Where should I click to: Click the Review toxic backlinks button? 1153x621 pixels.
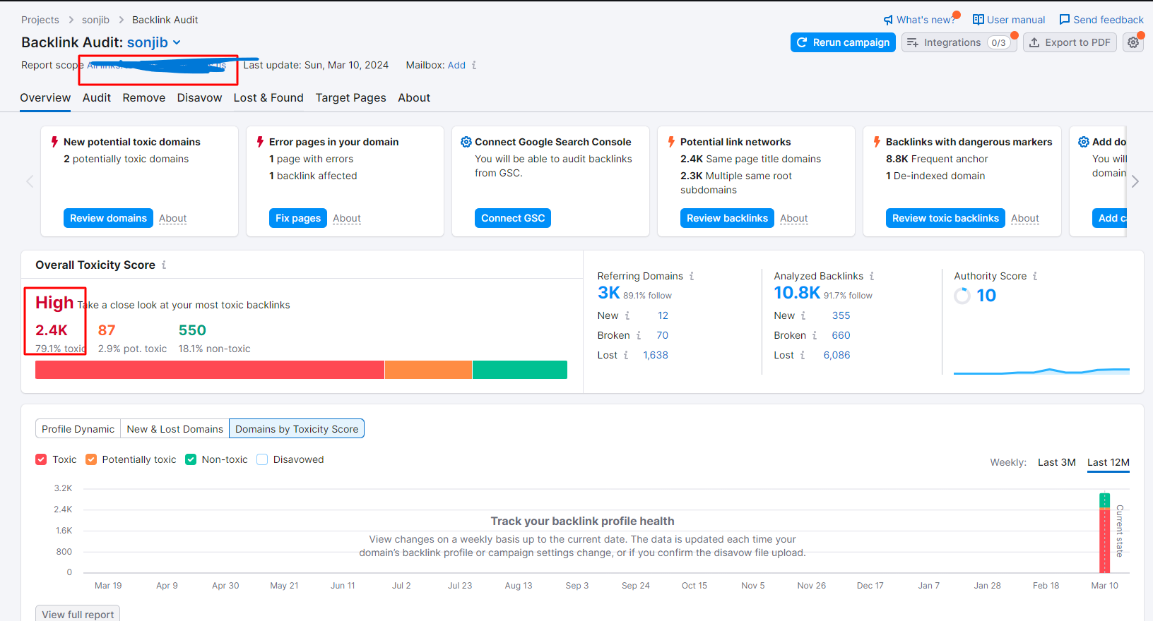pyautogui.click(x=945, y=218)
